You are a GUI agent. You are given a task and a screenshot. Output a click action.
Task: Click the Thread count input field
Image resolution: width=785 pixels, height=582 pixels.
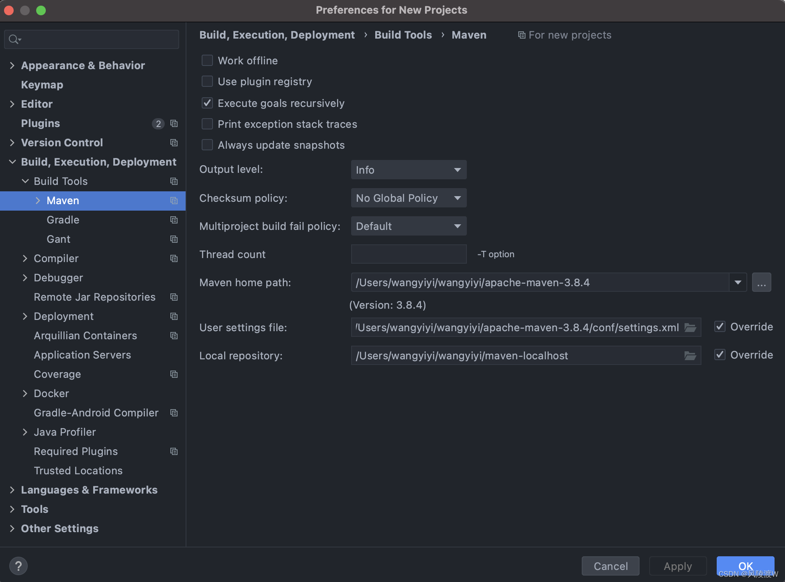coord(409,254)
